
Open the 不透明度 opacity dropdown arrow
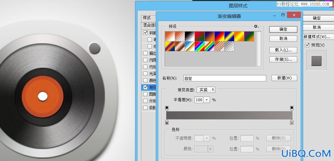tap(207, 138)
